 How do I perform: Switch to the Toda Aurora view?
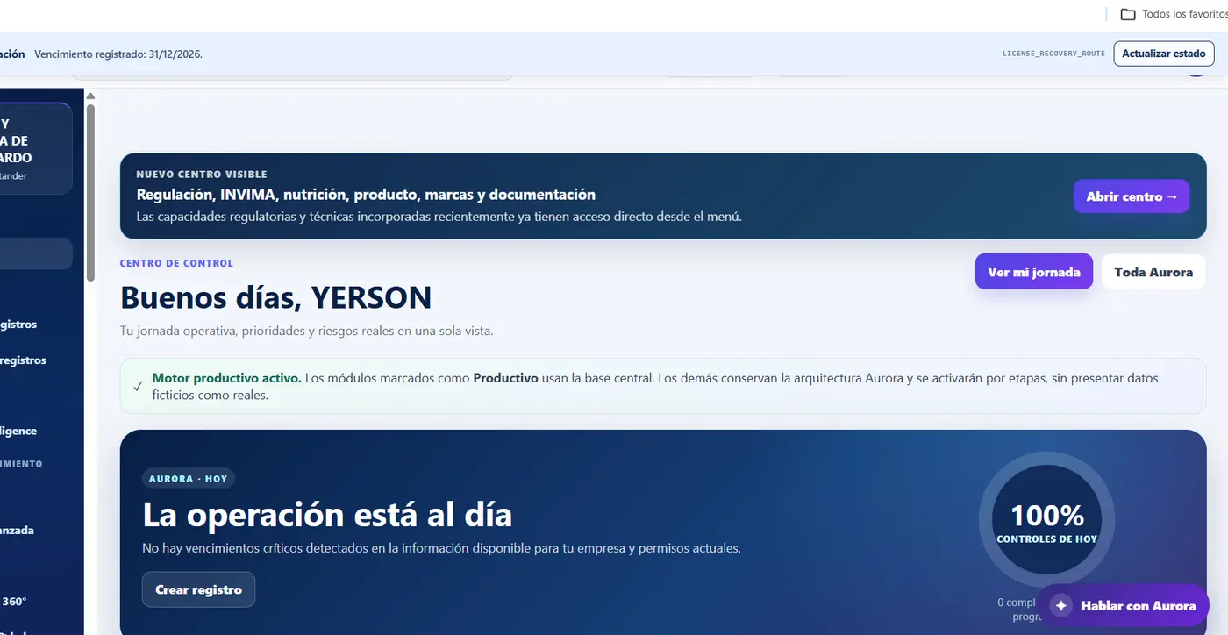(1153, 272)
